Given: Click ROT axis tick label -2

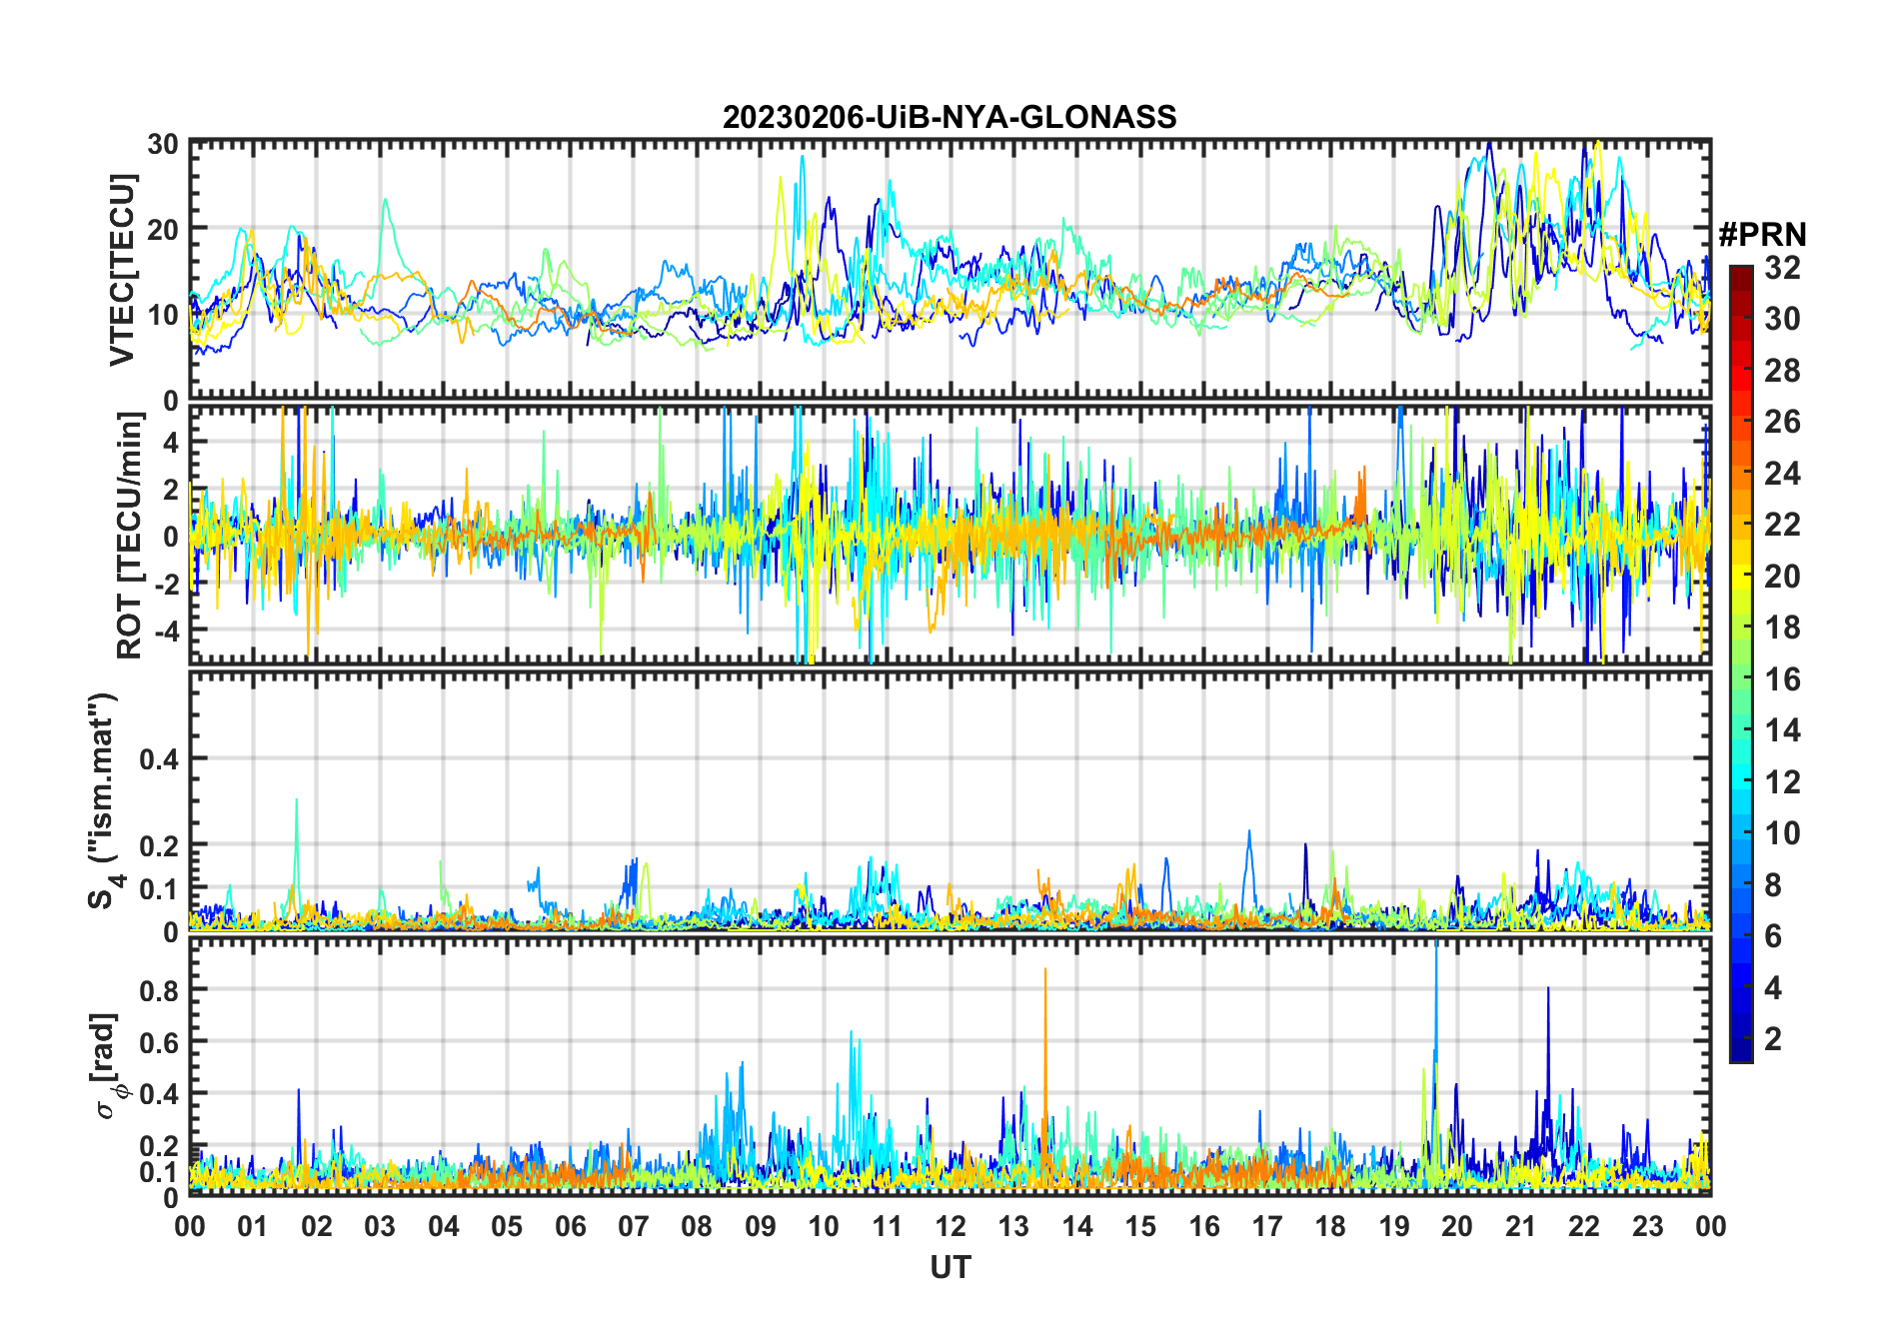Looking at the screenshot, I should tap(166, 584).
